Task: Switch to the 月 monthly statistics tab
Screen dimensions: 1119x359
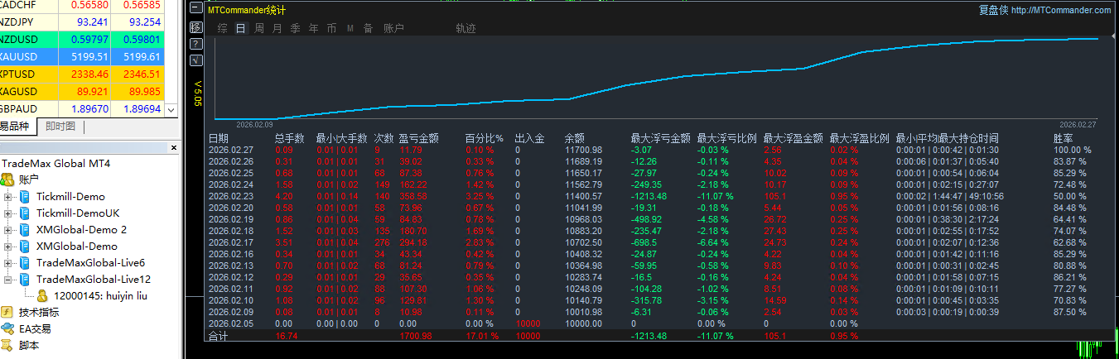Action: (277, 28)
